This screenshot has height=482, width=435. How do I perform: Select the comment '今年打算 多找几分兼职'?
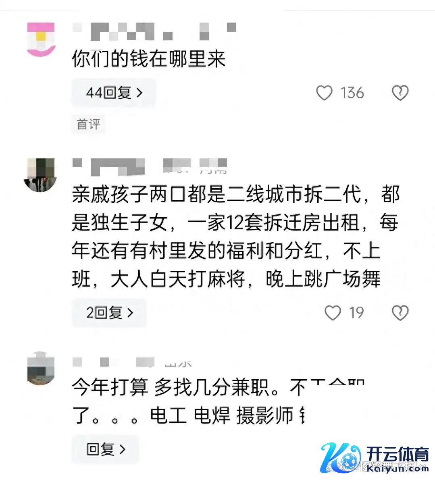[218, 401]
